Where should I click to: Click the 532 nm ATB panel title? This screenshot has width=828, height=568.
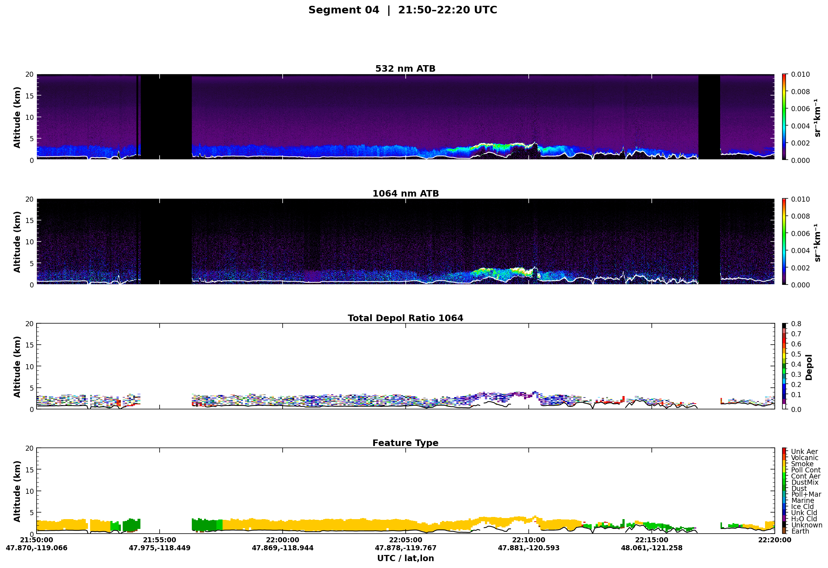[405, 68]
